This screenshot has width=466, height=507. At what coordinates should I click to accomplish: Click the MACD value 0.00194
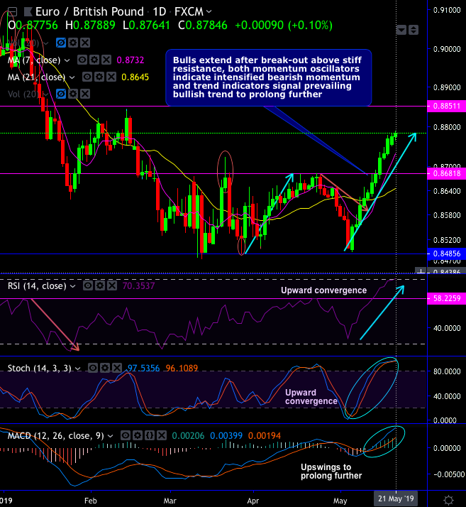[264, 436]
